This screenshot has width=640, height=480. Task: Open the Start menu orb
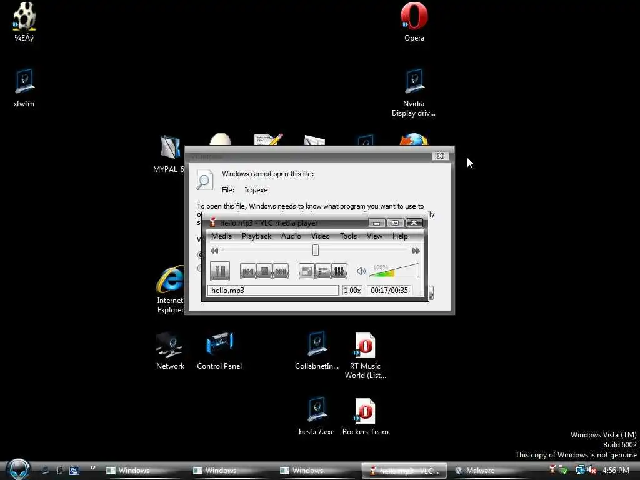18,469
